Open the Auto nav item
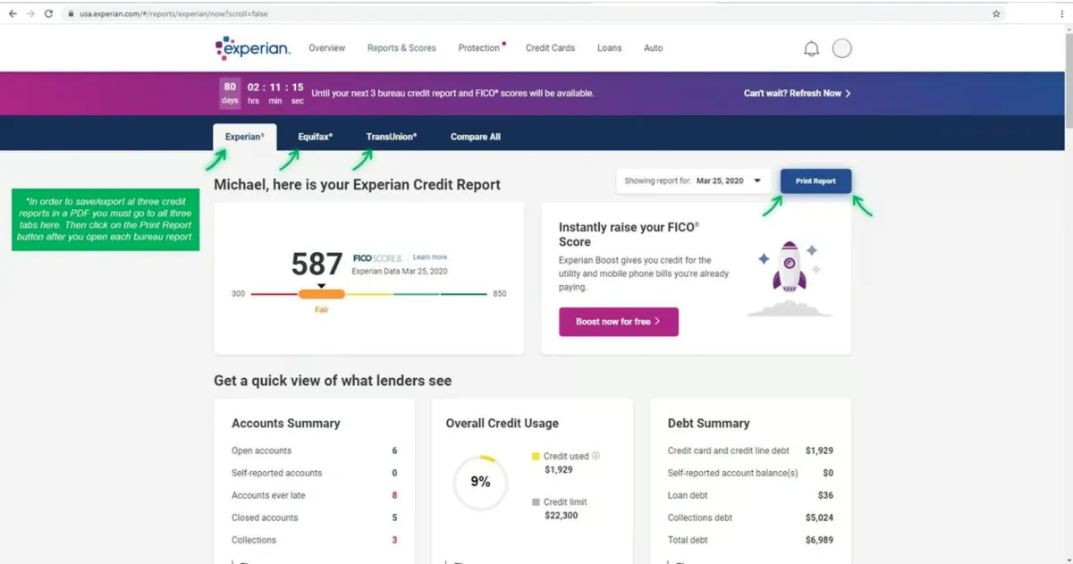 pos(653,48)
